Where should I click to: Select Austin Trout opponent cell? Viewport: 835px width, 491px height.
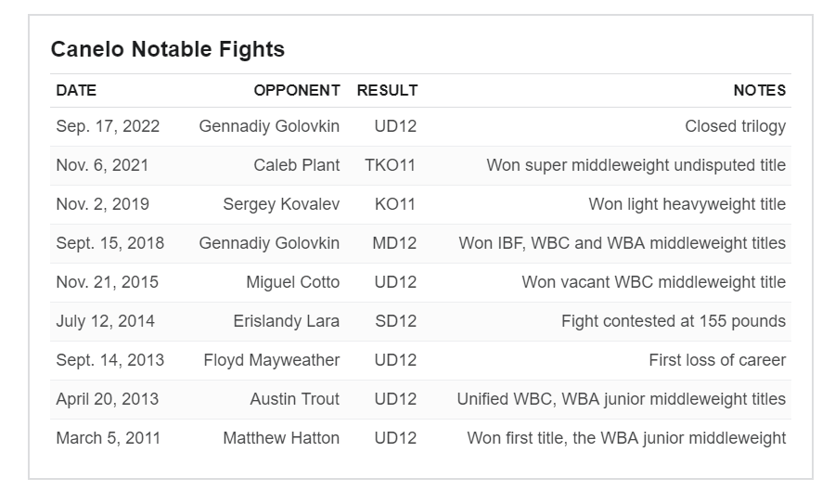[x=294, y=399]
